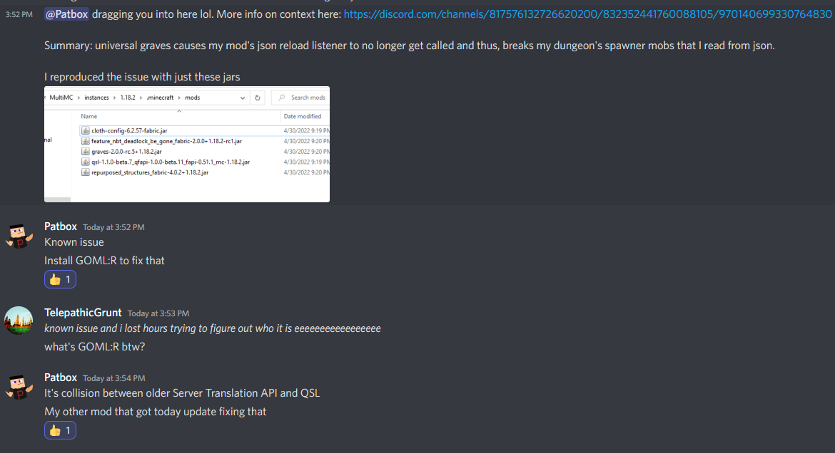Image resolution: width=835 pixels, height=453 pixels.
Task: Navigate to the mods folder via breadcrumb
Action: point(192,98)
